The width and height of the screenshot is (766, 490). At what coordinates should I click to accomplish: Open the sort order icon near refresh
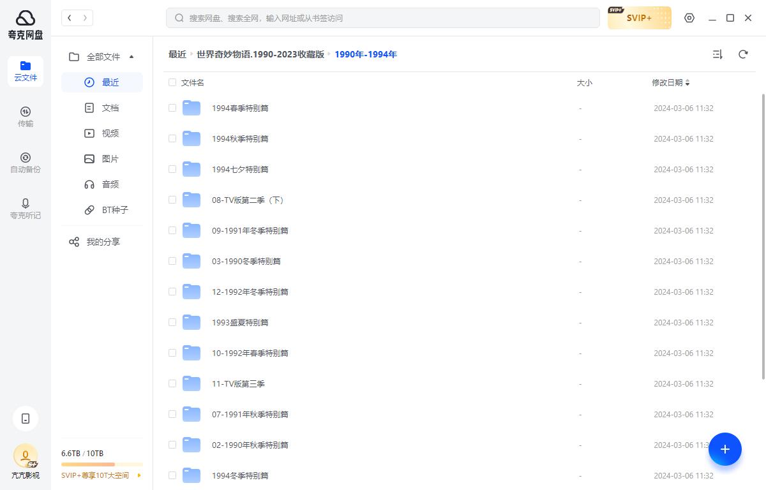tap(717, 54)
